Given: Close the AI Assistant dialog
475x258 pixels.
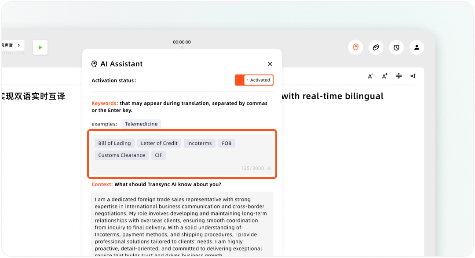Looking at the screenshot, I should [270, 64].
